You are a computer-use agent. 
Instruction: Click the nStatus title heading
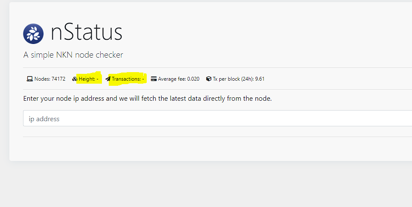pos(87,32)
